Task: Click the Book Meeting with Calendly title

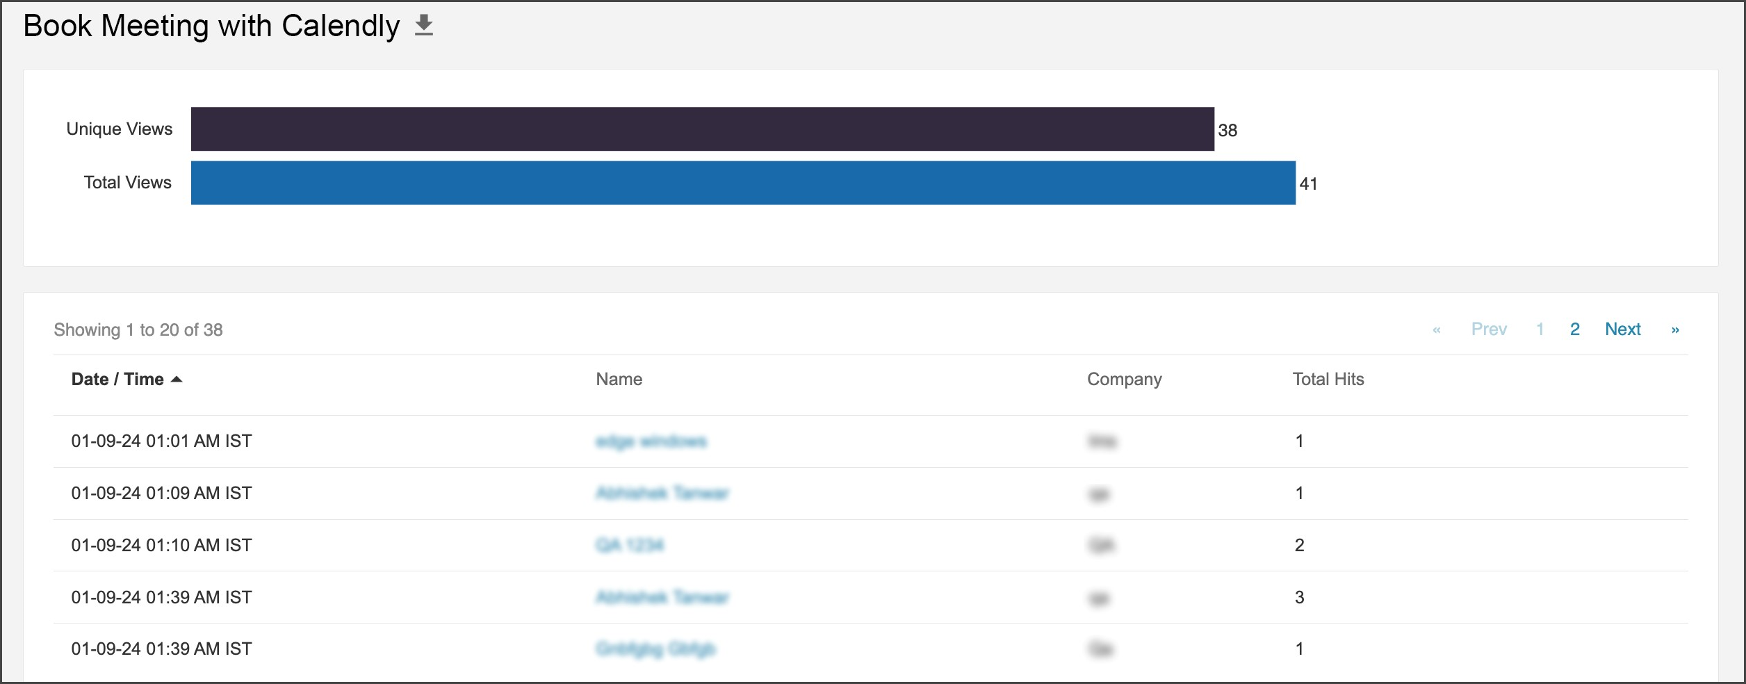Action: tap(209, 26)
